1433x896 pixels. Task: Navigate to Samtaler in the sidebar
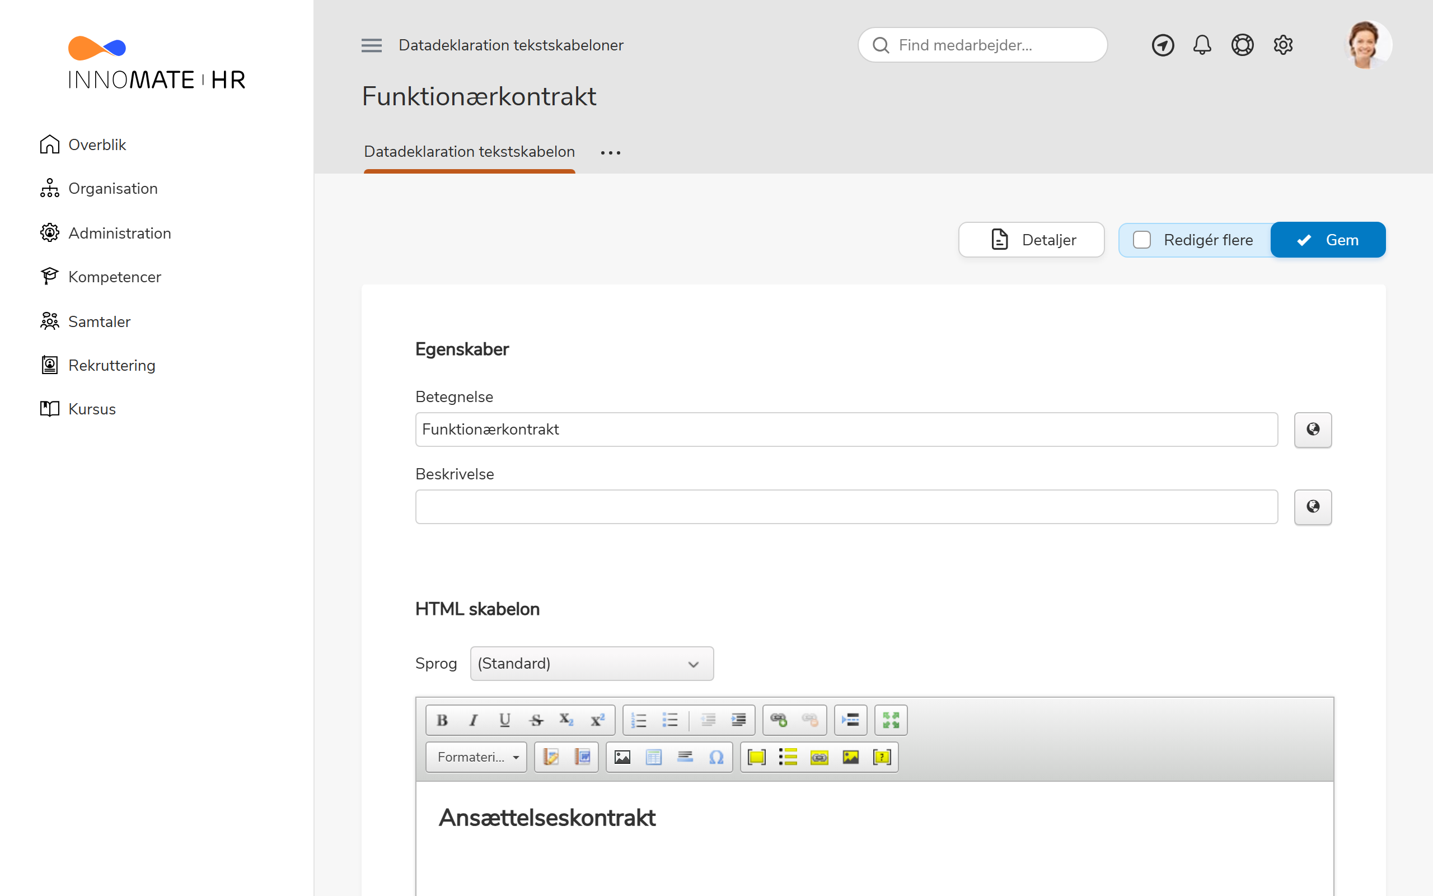85,321
